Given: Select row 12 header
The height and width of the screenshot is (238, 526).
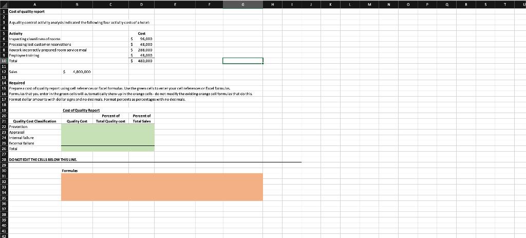Looking at the screenshot, I should [x=4, y=71].
